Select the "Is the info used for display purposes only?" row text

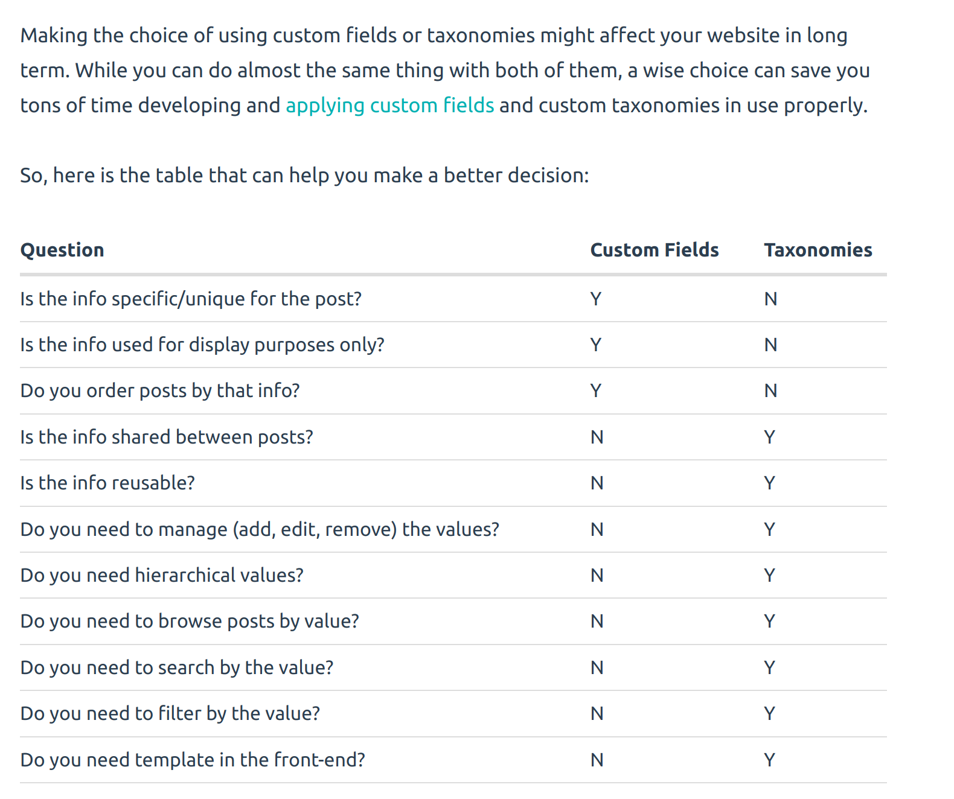pos(202,345)
